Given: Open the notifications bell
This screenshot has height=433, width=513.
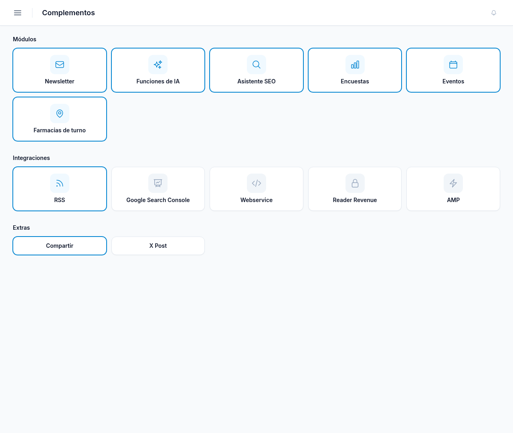Looking at the screenshot, I should pyautogui.click(x=494, y=13).
